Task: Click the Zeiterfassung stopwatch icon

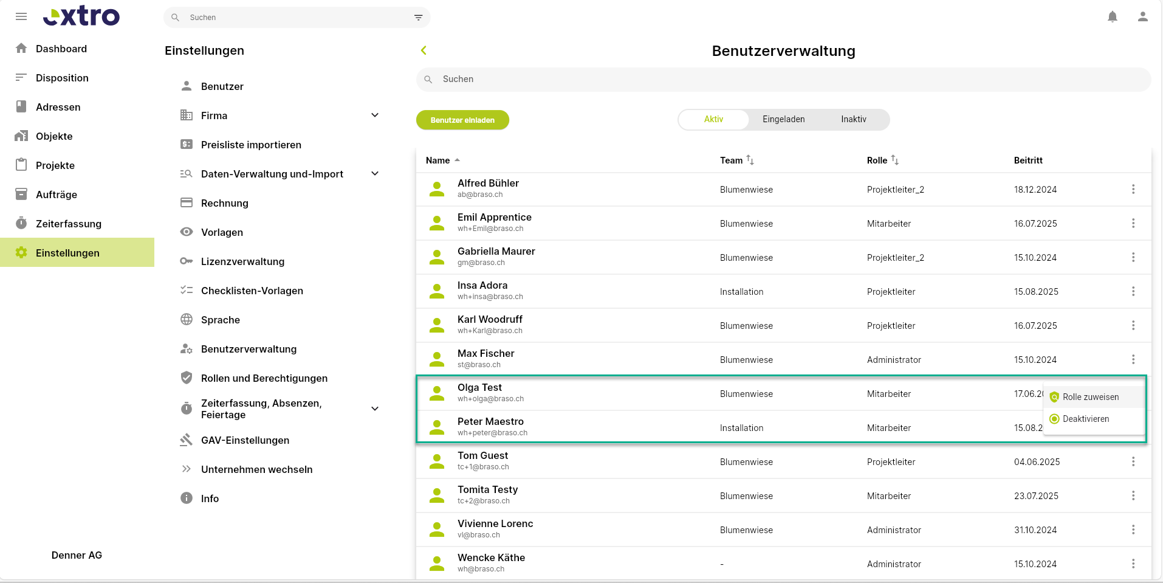Action: [x=21, y=223]
